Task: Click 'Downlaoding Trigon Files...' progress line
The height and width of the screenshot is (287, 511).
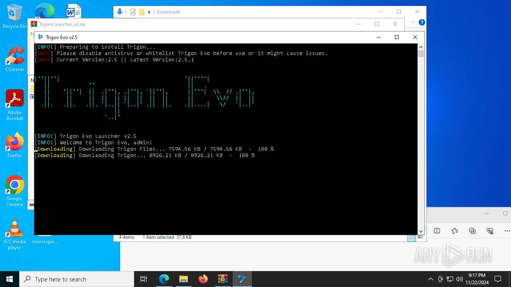Action: [x=154, y=149]
